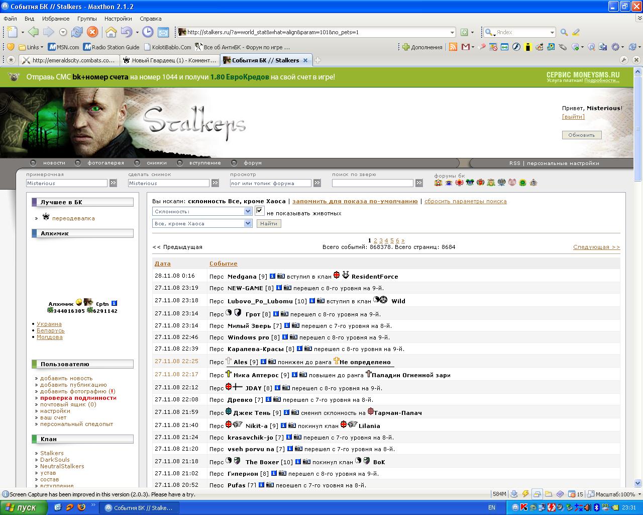Click the Undo closed tab icon

click(126, 32)
